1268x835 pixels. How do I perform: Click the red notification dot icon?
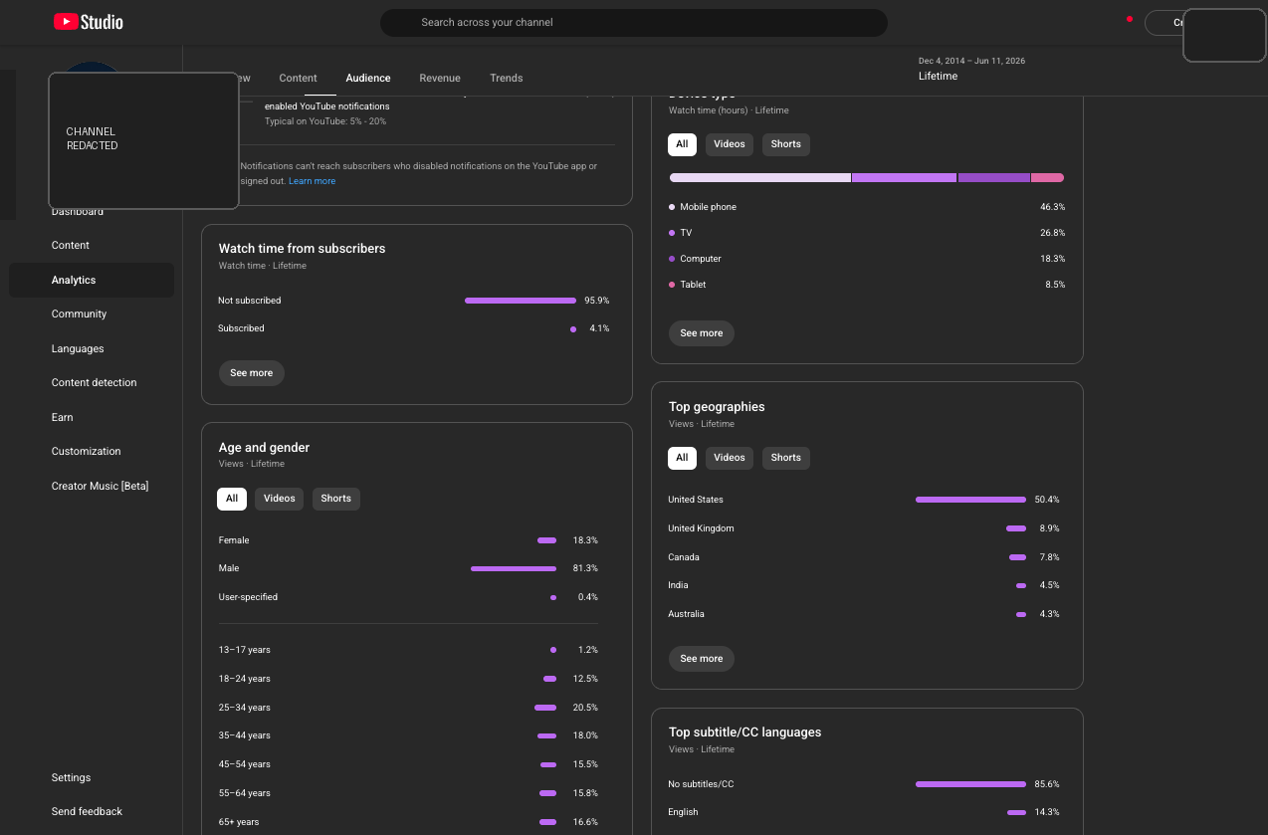(x=1129, y=19)
